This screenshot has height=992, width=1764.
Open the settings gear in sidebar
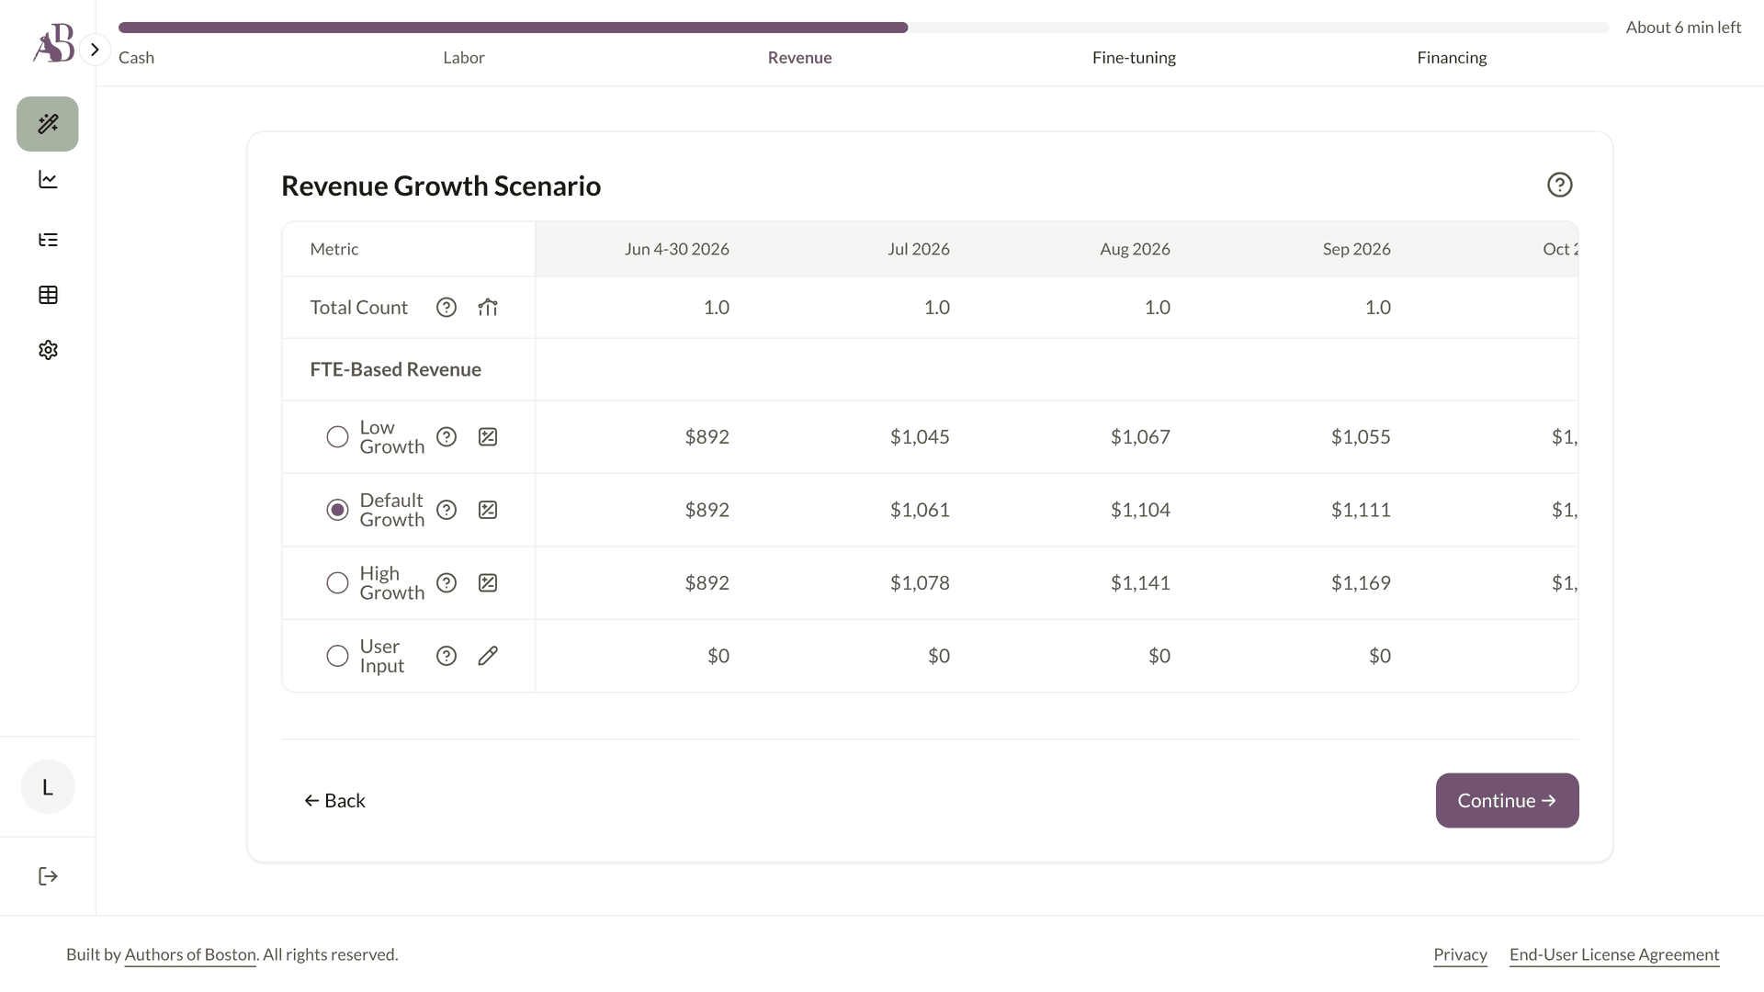tap(48, 350)
